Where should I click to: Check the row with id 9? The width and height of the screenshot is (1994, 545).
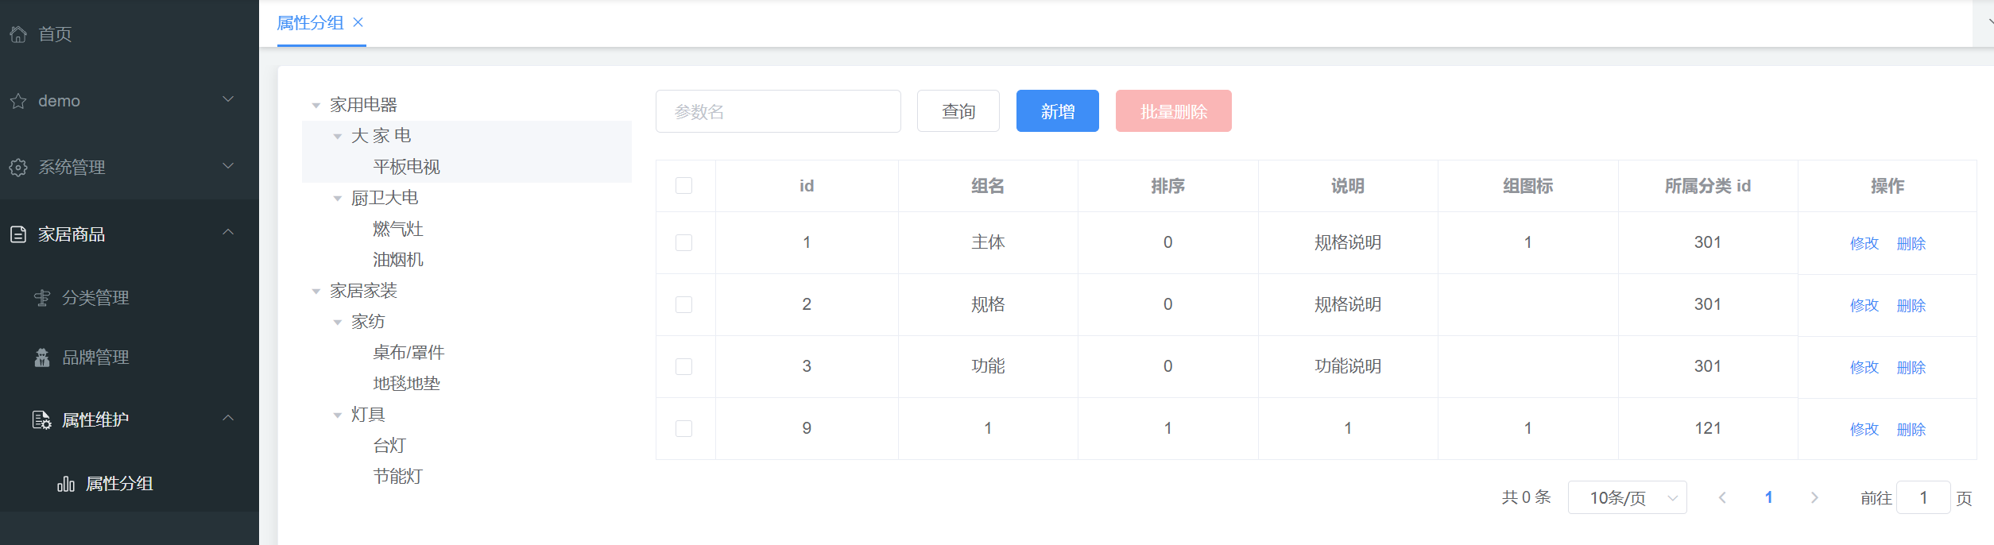pyautogui.click(x=683, y=428)
